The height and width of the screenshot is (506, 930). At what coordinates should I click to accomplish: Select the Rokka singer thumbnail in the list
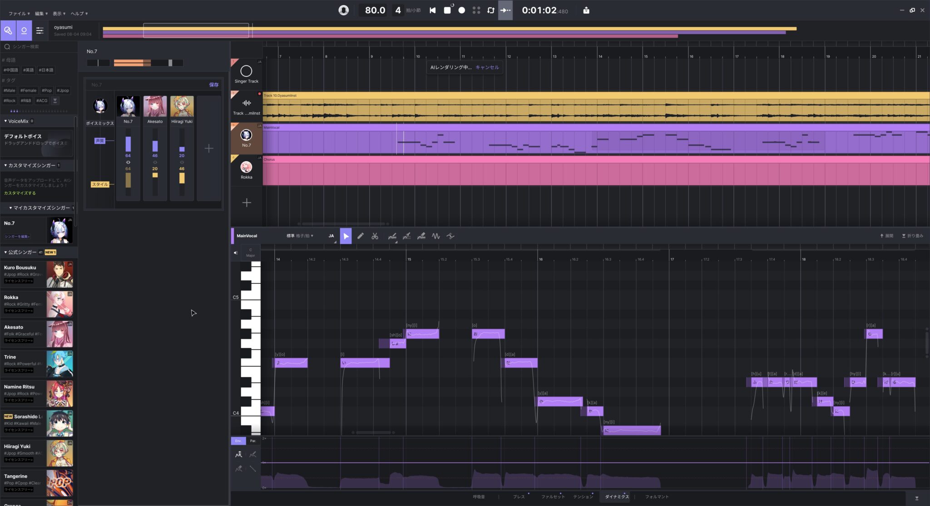click(x=59, y=304)
